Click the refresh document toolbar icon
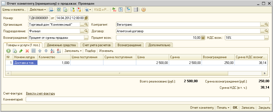Viewport: 273px width, 112px height. tap(59, 10)
